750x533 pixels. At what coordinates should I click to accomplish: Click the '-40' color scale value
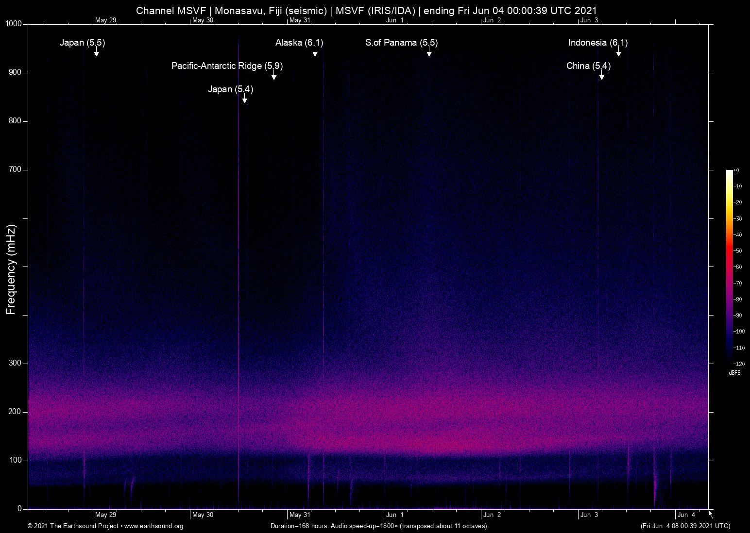pyautogui.click(x=738, y=235)
